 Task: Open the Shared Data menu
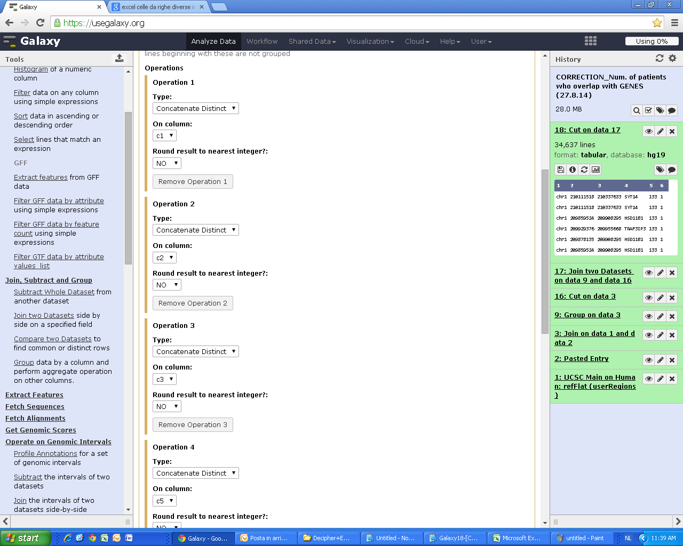point(312,41)
